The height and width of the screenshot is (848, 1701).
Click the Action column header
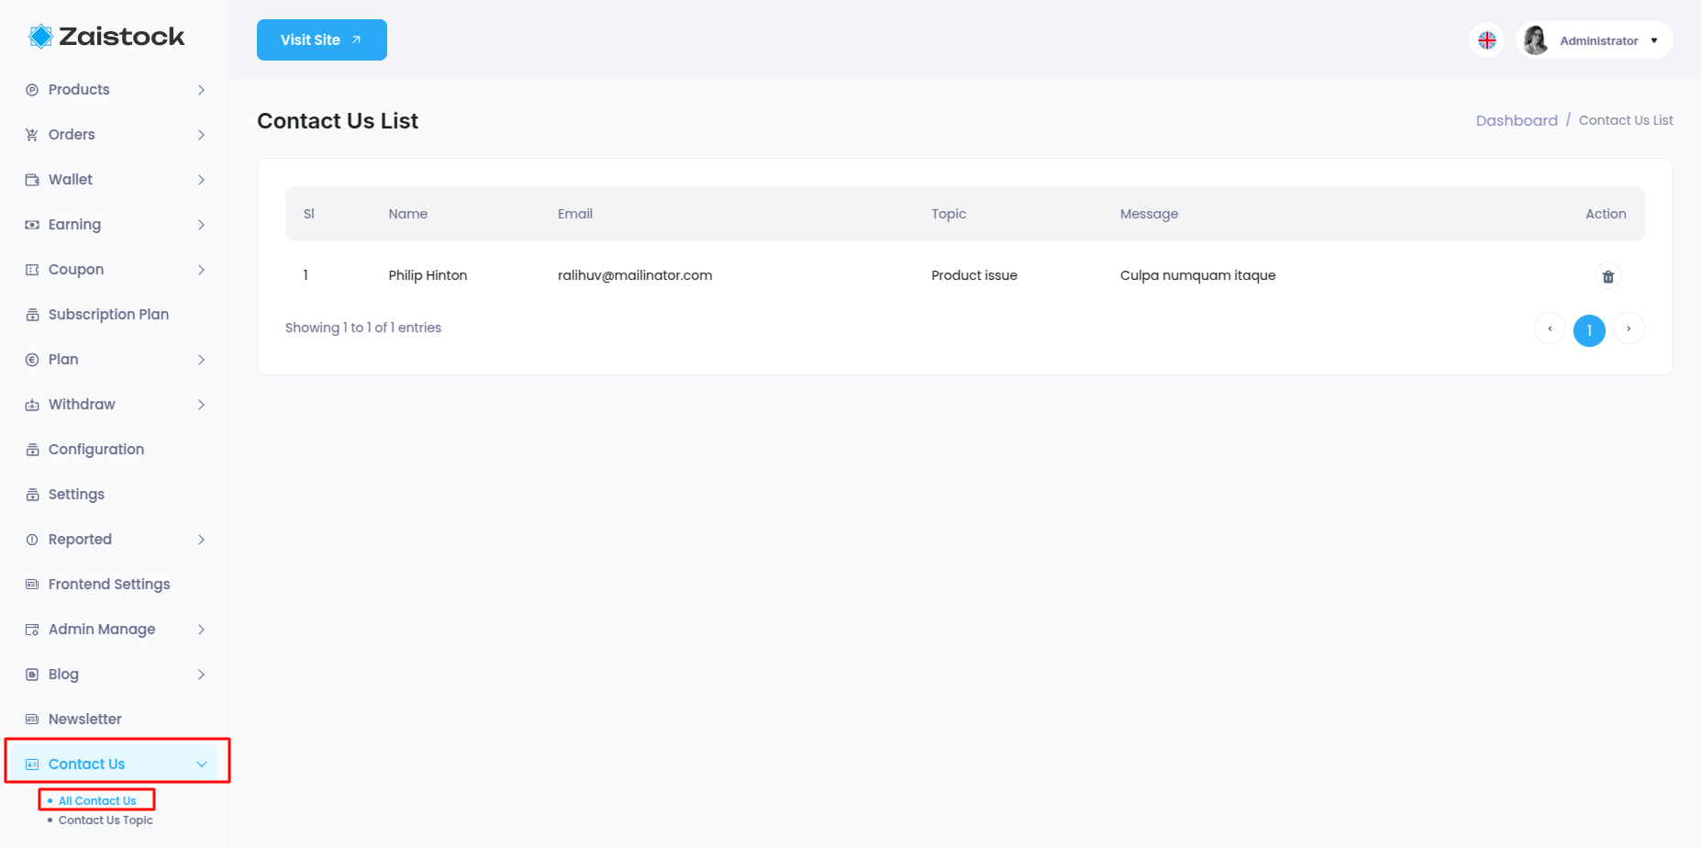1606,214
